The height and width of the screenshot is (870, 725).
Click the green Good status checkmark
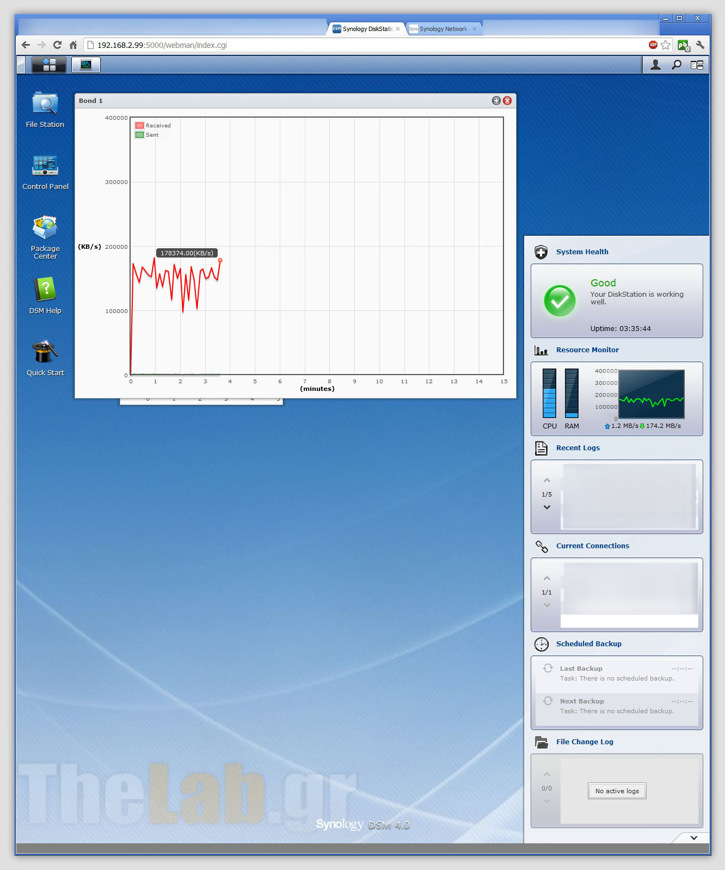pyautogui.click(x=560, y=301)
